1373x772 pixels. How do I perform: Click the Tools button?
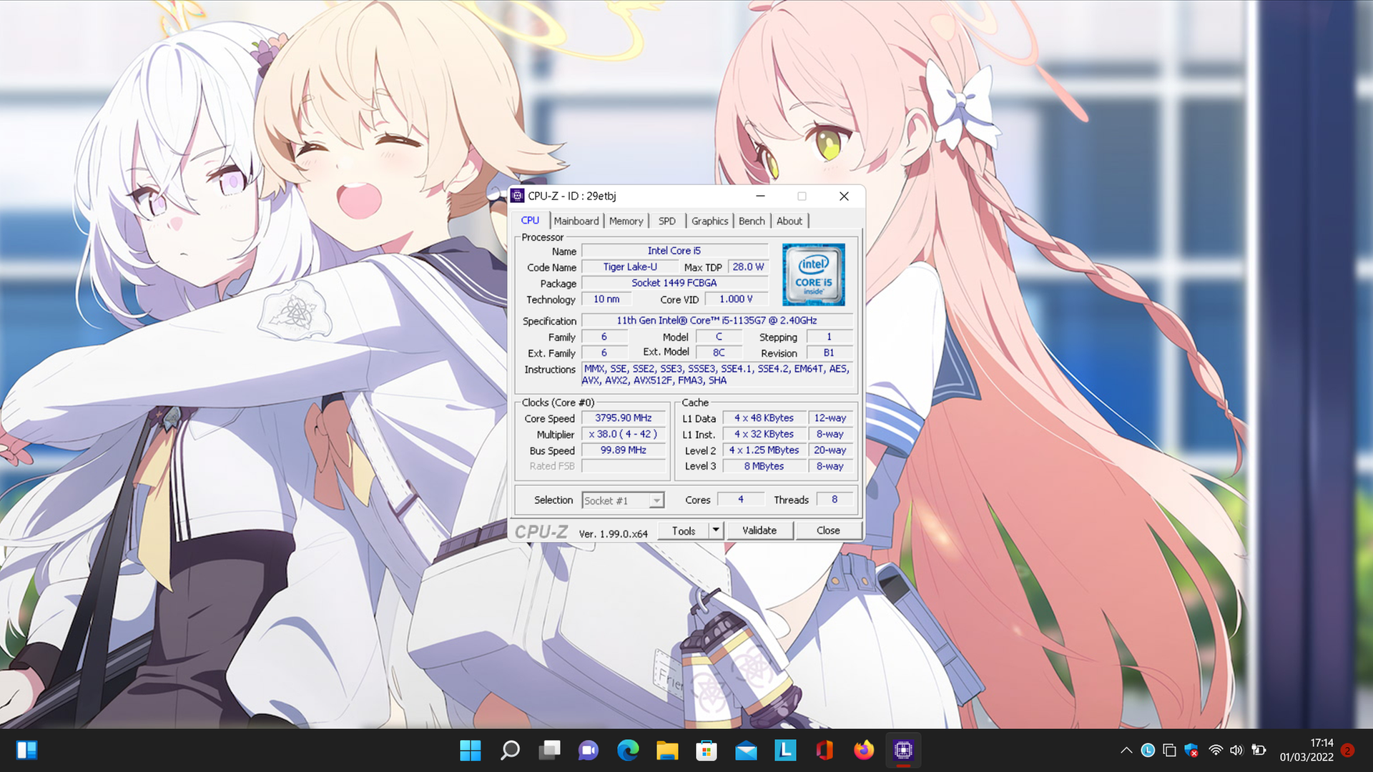(683, 530)
